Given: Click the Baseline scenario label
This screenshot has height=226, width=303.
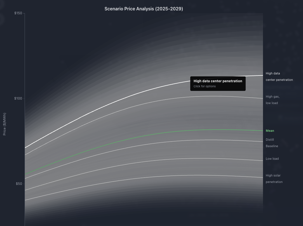Looking at the screenshot, I should (272, 146).
